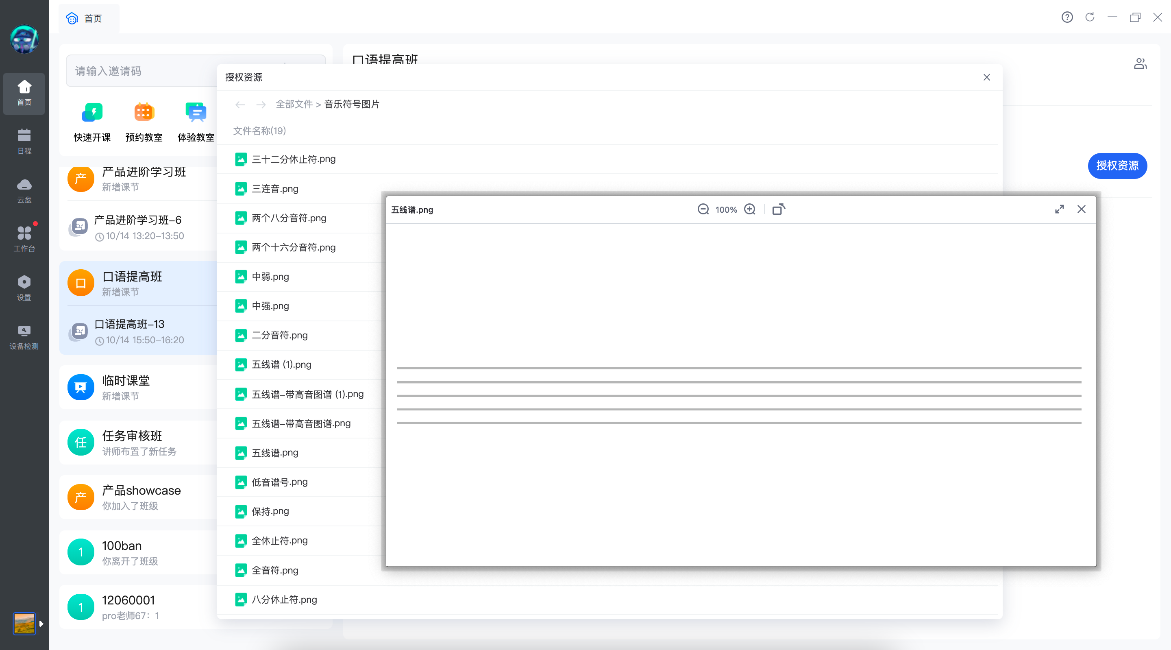
Task: Click the blue 授权资源 button
Action: [x=1117, y=166]
